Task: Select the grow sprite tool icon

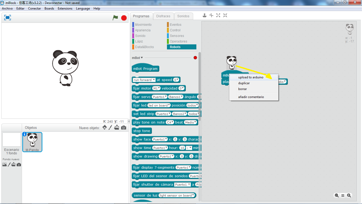Action: coord(218,15)
